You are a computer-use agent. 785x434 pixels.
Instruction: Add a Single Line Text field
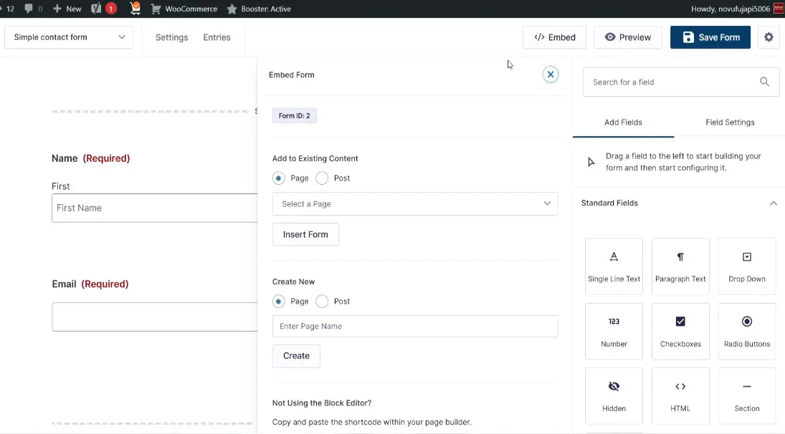coord(614,266)
